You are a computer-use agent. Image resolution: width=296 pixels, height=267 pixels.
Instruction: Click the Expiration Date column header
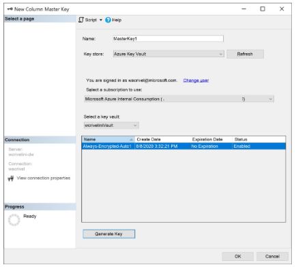pyautogui.click(x=211, y=140)
